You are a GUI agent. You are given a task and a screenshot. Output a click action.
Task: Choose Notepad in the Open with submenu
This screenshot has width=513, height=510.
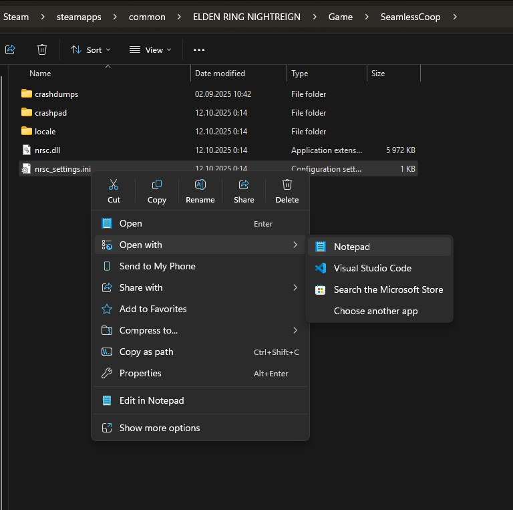(x=351, y=247)
